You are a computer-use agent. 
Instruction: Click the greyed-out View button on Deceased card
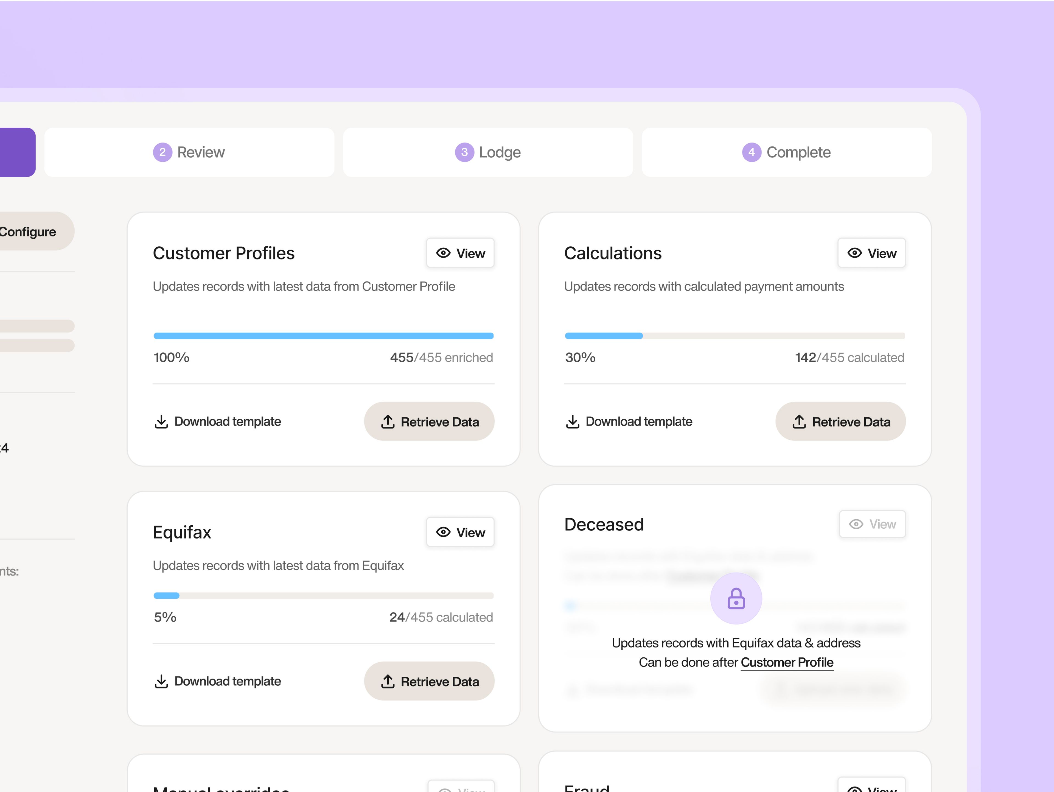872,524
